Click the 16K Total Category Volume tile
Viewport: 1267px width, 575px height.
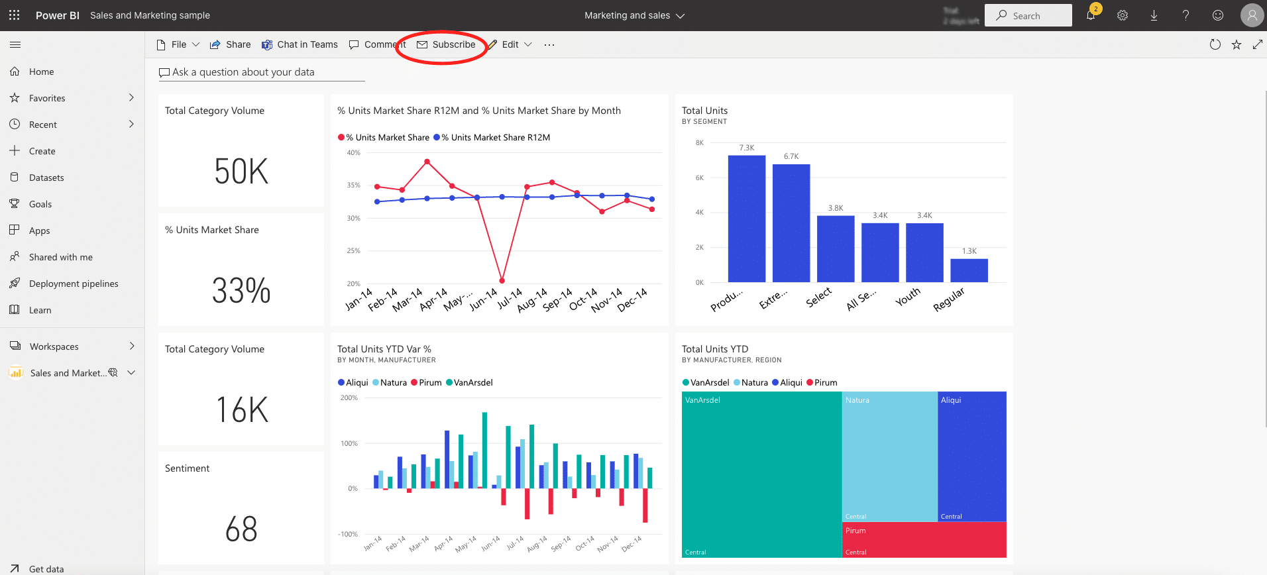click(241, 389)
